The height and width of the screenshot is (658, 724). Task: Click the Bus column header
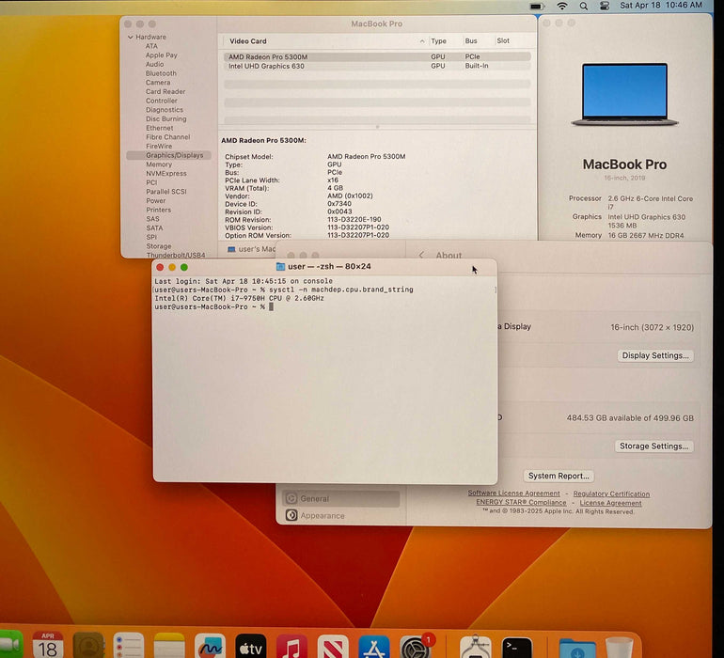[471, 41]
